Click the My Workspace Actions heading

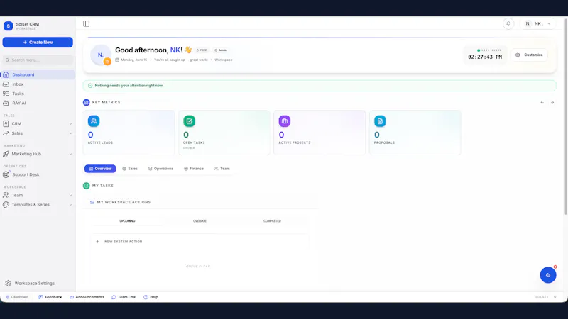point(124,202)
